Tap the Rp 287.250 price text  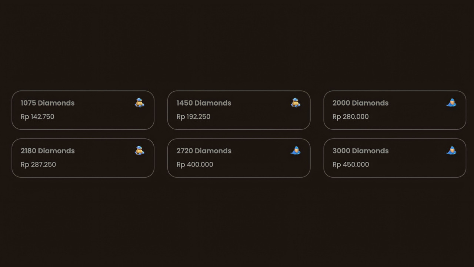pos(38,165)
